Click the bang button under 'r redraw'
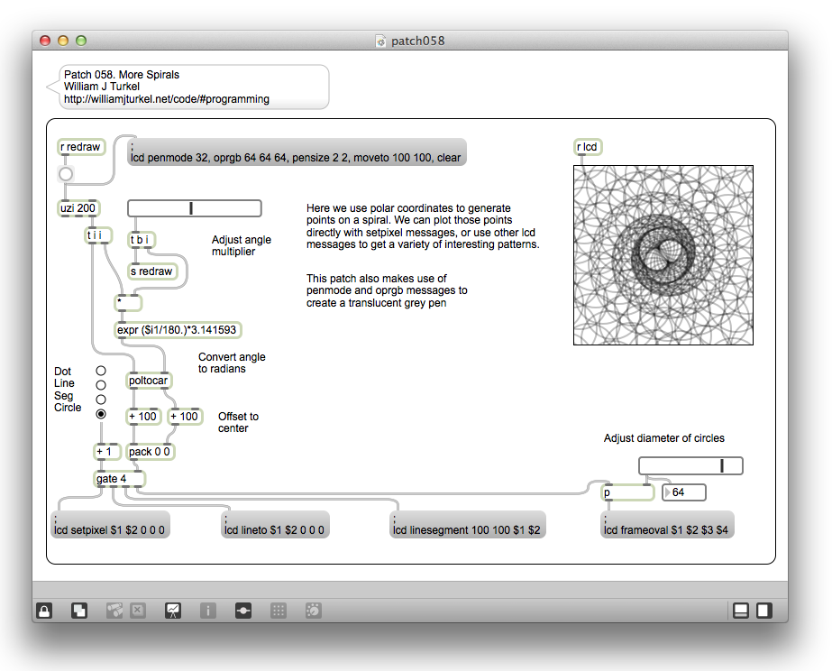This screenshot has height=671, width=832. coord(66,174)
